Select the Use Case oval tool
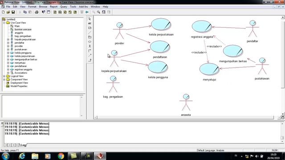The width and height of the screenshot is (285, 160). pos(90,42)
